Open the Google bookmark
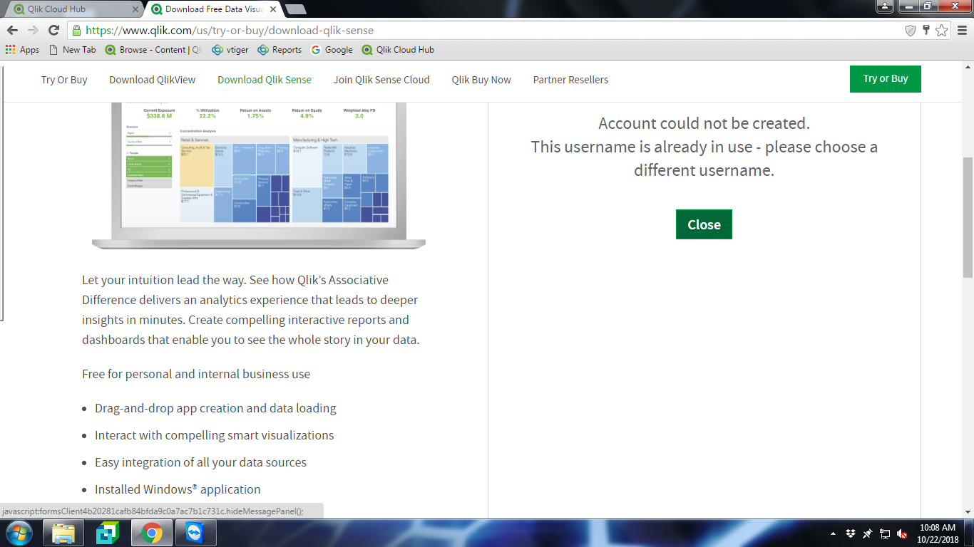This screenshot has width=974, height=547. (x=332, y=50)
